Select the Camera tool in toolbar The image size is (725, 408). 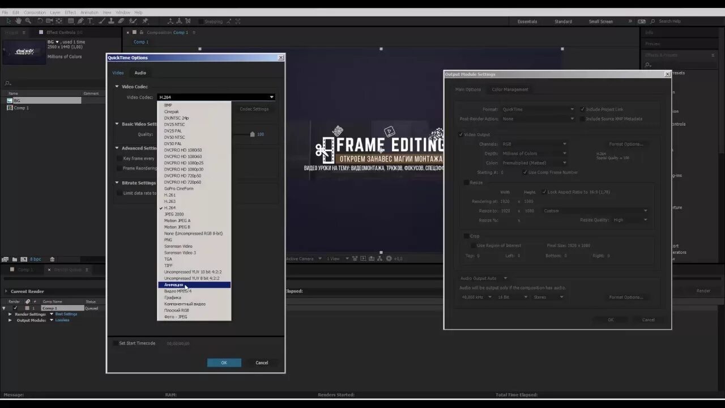pos(49,21)
